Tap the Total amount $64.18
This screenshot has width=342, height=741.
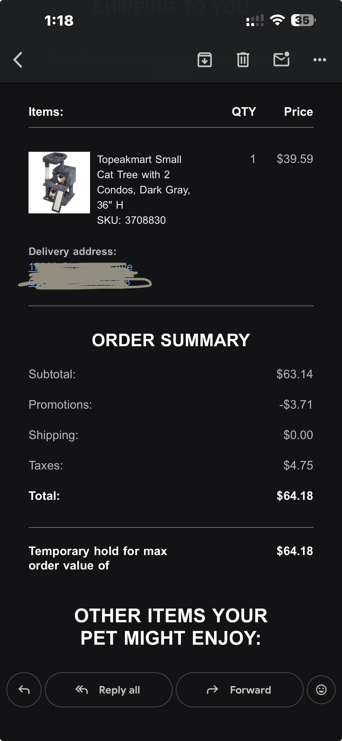(295, 496)
